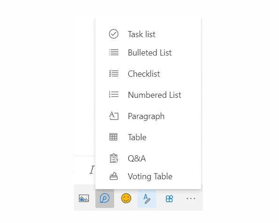Image resolution: width=279 pixels, height=223 pixels.
Task: Open the emoji smiley picker
Action: [126, 198]
